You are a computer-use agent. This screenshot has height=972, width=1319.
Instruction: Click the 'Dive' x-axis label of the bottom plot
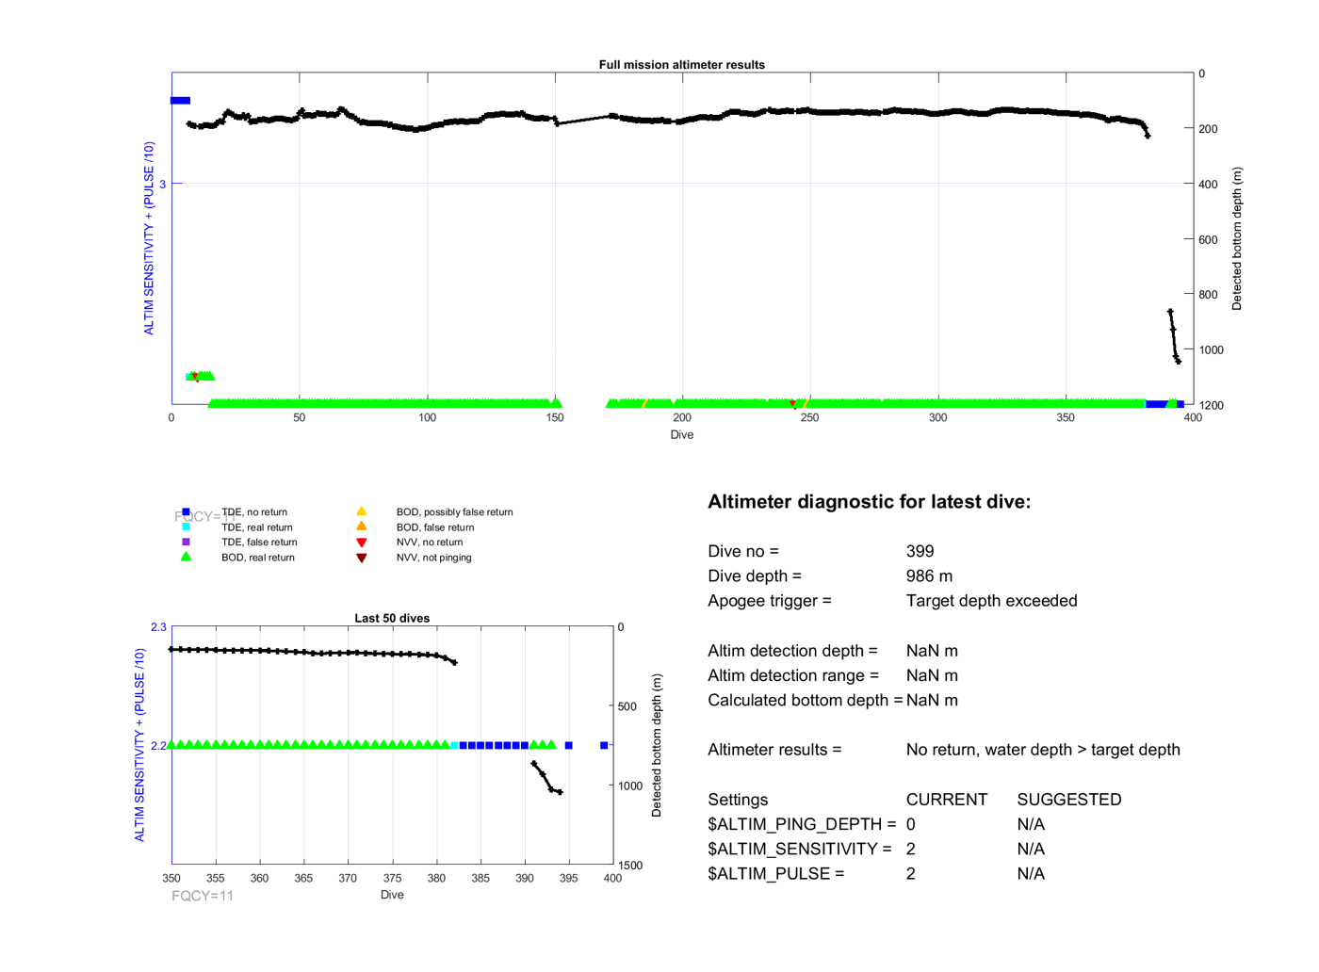[x=392, y=895]
